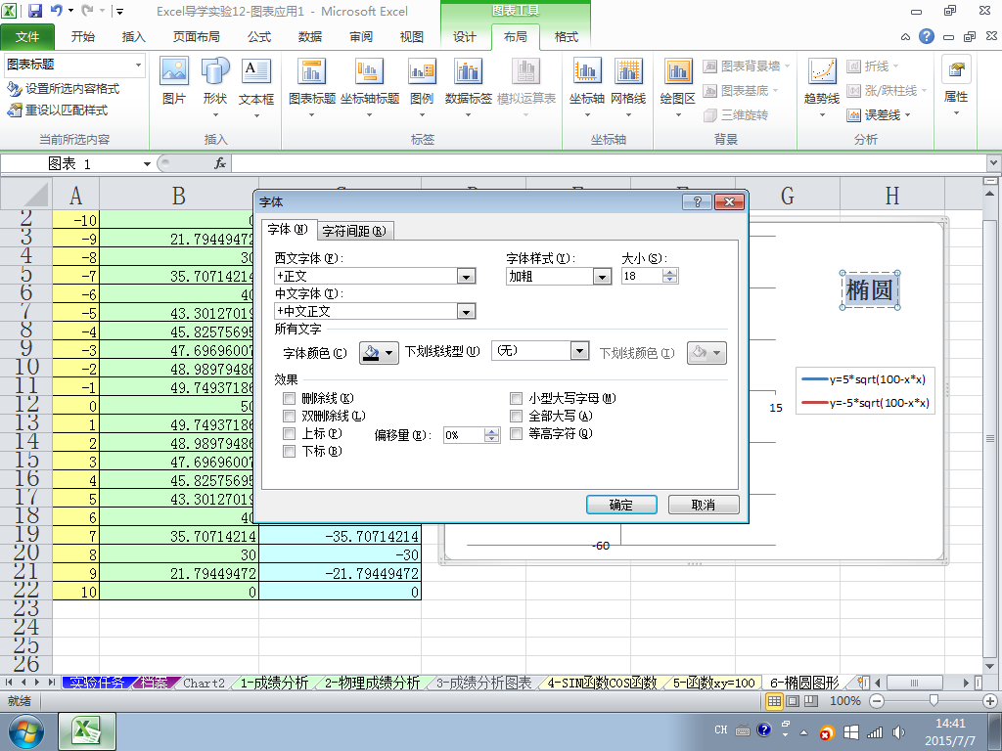The image size is (1002, 751).
Task: Click the Undo icon in quick access toolbar
Action: tap(56, 11)
